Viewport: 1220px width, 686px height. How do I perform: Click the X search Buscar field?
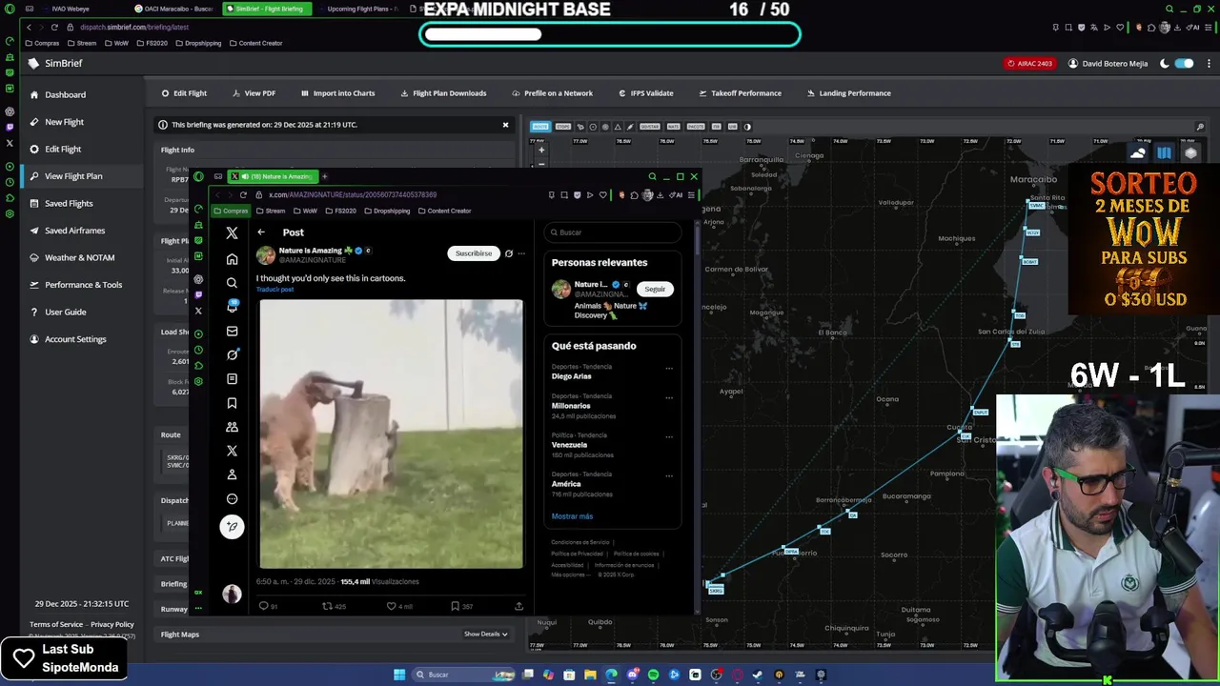pos(613,232)
